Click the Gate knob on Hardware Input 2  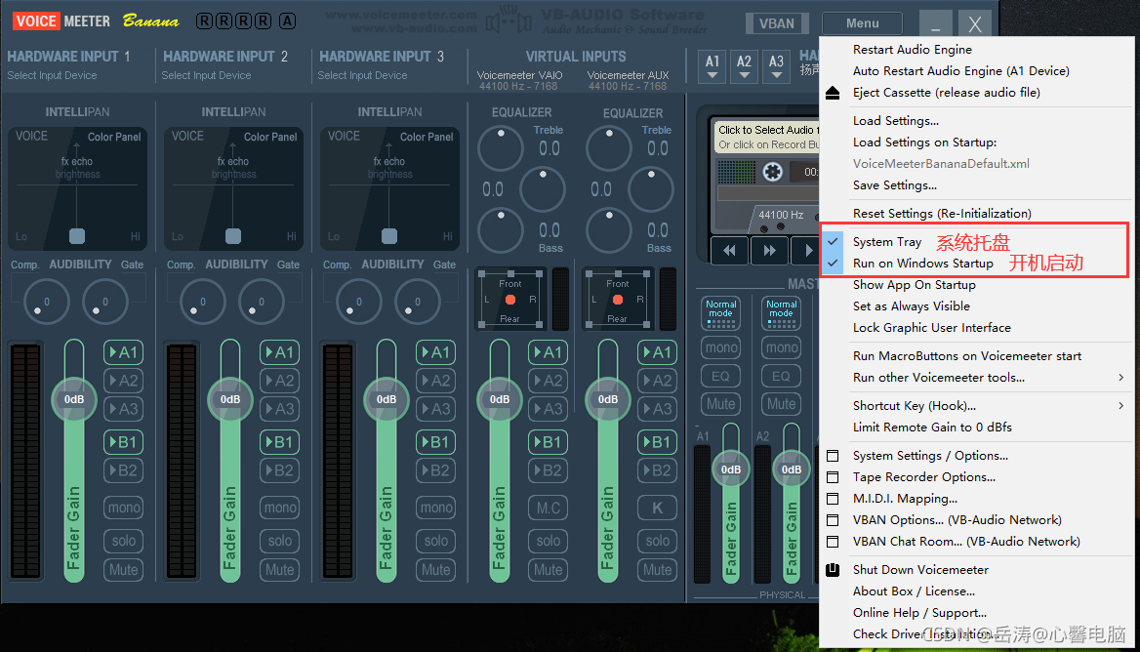pos(261,302)
